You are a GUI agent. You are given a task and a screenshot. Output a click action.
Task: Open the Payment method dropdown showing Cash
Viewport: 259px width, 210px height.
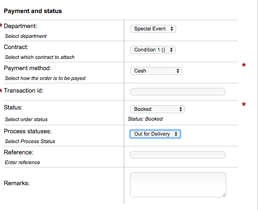(x=156, y=71)
